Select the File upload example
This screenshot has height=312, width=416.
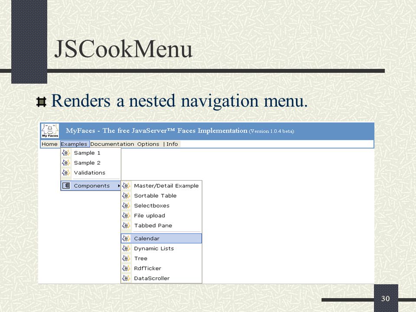coord(161,215)
